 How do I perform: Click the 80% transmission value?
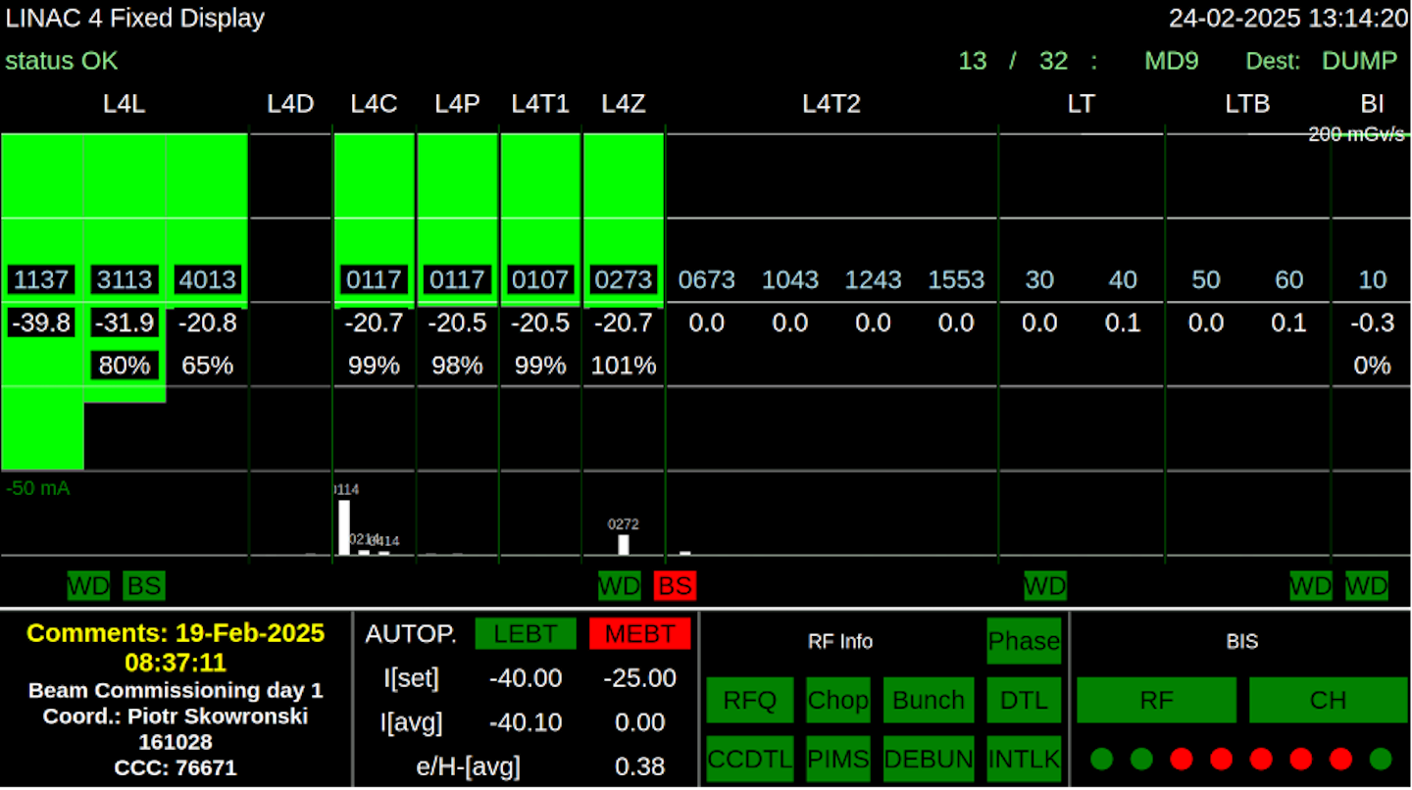(x=125, y=366)
